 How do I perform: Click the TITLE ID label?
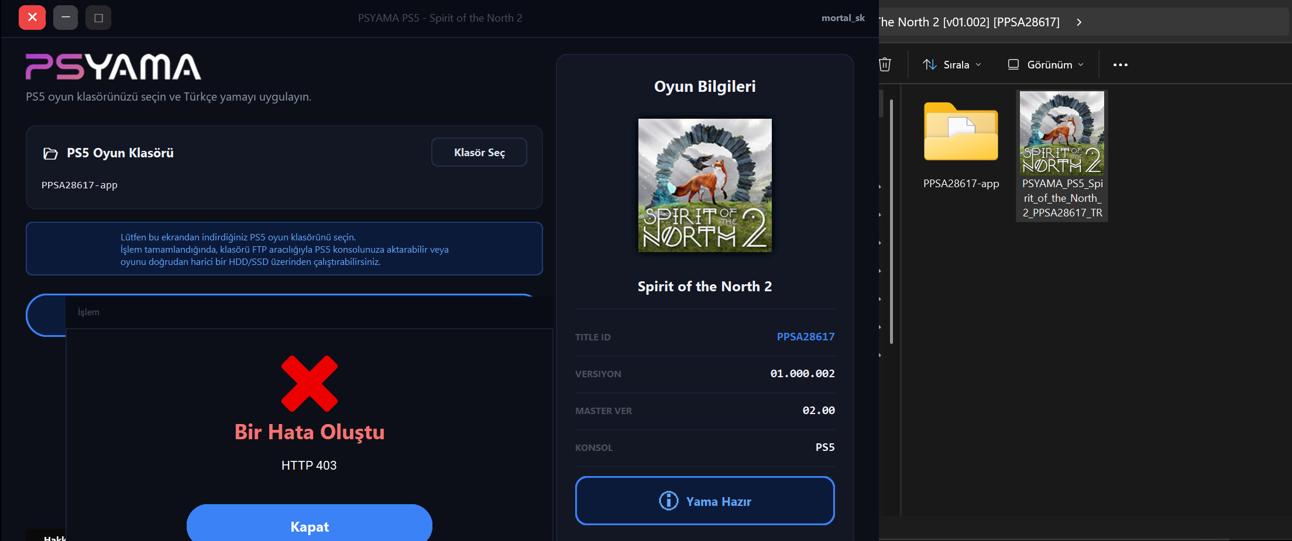pyautogui.click(x=593, y=337)
